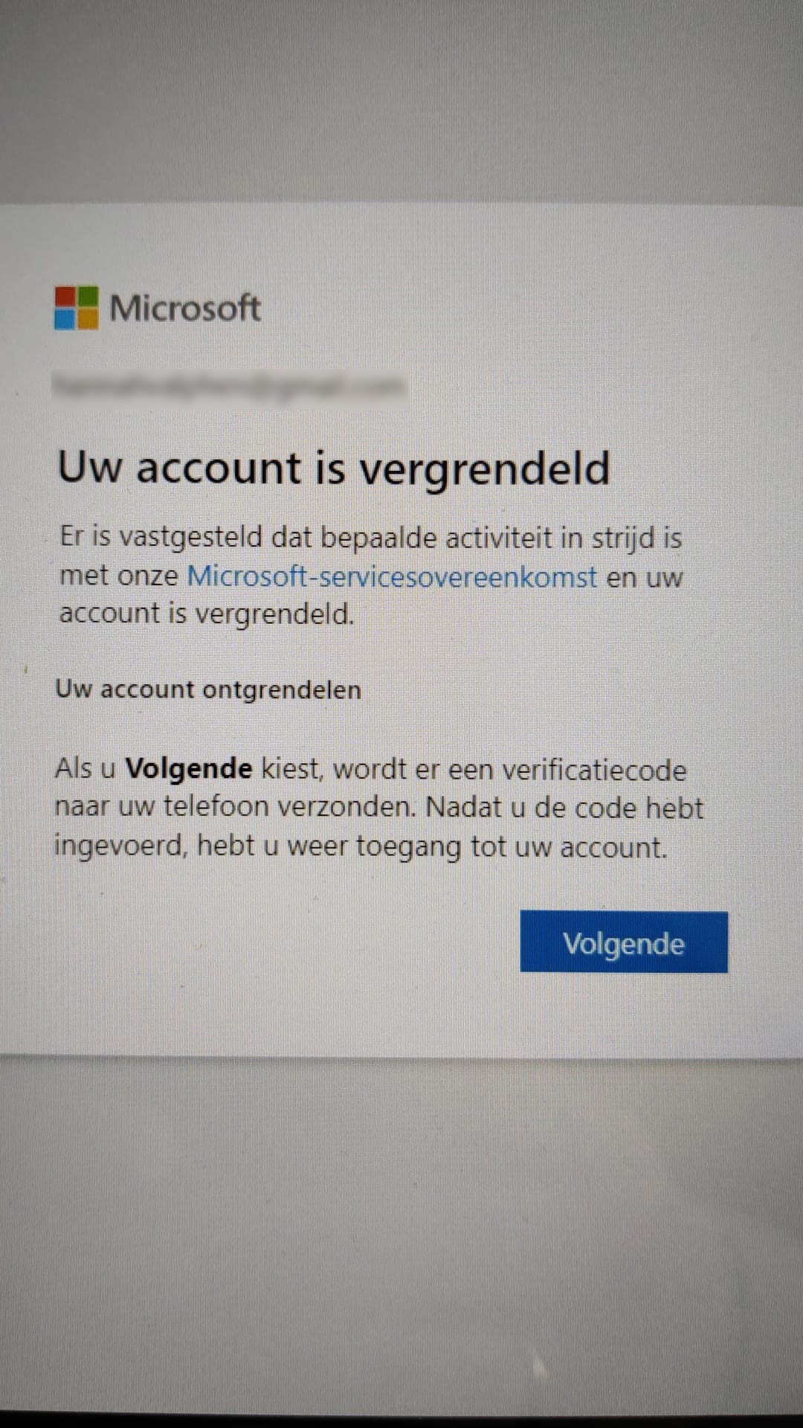Click the Volgende button
This screenshot has height=1428, width=803.
624,942
